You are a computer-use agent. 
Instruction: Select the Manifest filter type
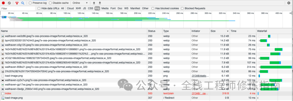135,8
